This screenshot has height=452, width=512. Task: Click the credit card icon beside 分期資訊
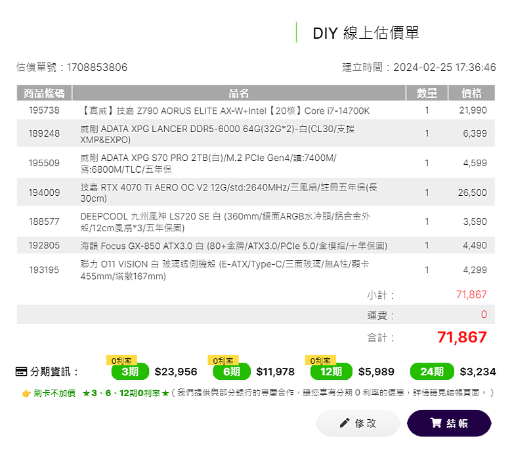tap(21, 372)
